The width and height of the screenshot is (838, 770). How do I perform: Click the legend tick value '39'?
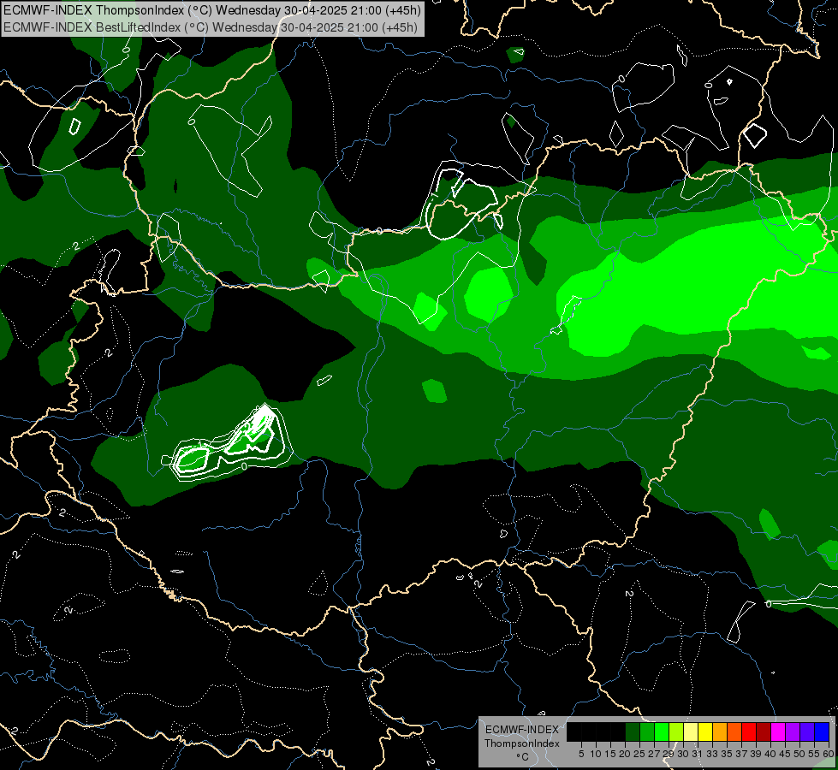[x=756, y=754]
